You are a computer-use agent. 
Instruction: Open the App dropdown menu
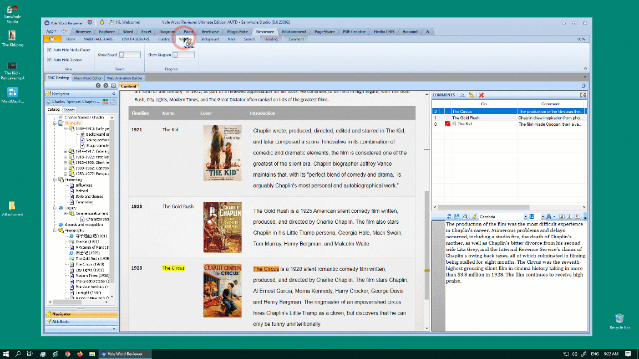[x=51, y=32]
